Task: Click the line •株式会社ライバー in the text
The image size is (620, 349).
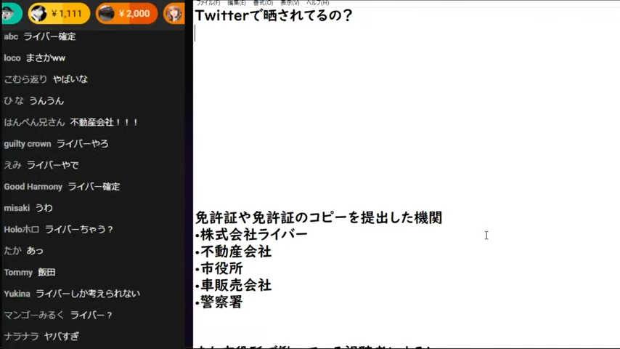Action: (x=251, y=234)
